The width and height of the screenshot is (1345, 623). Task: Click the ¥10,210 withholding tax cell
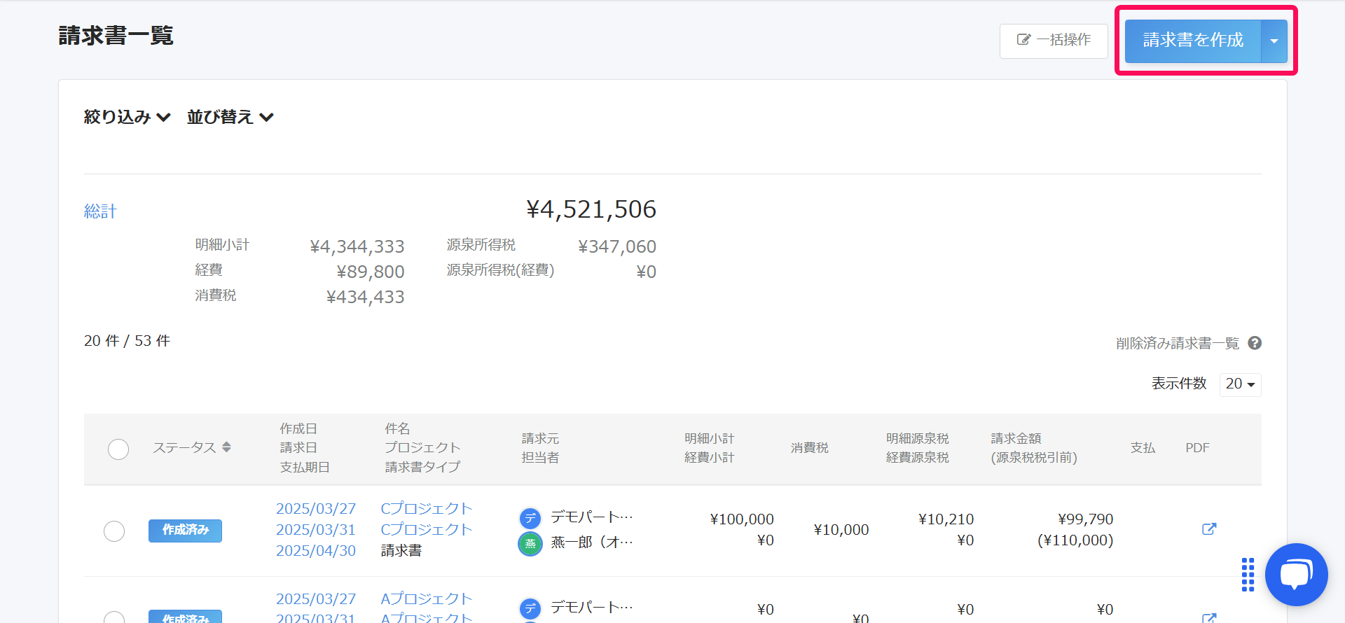click(x=946, y=519)
